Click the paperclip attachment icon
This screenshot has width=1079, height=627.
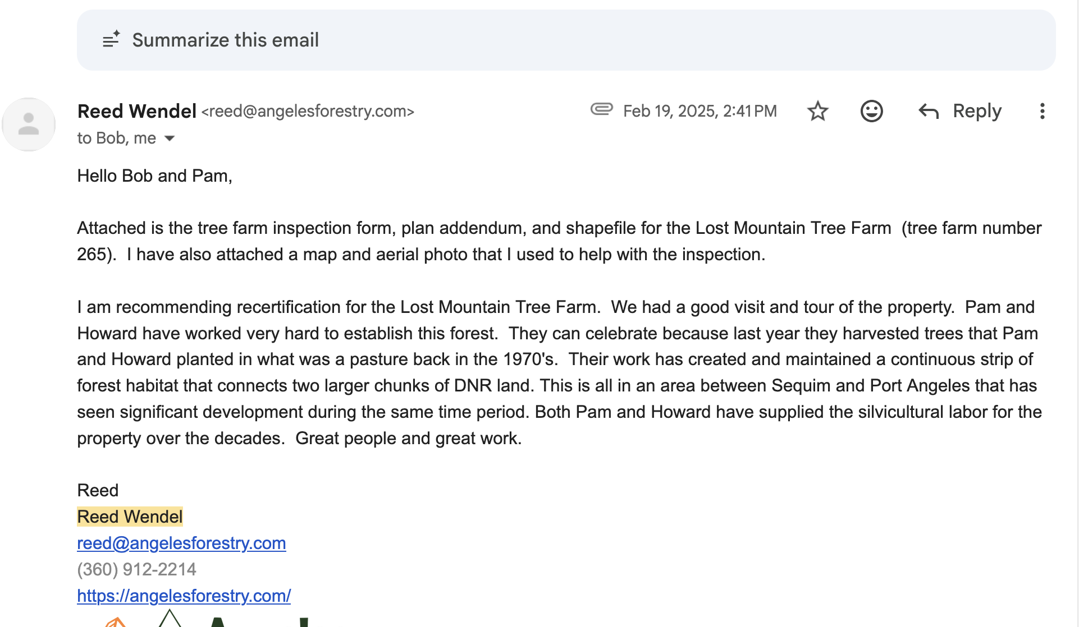point(601,109)
